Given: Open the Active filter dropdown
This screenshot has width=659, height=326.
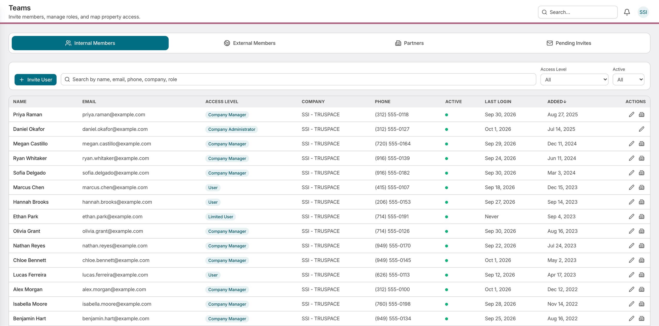Looking at the screenshot, I should [628, 80].
